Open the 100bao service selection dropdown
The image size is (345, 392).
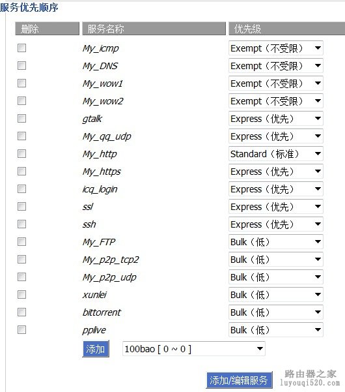point(193,349)
